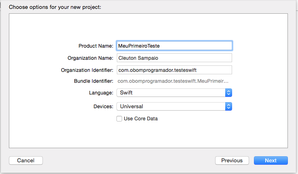Image resolution: width=298 pixels, height=174 pixels.
Task: Click the blue arrows on the Language popup
Action: (228, 93)
